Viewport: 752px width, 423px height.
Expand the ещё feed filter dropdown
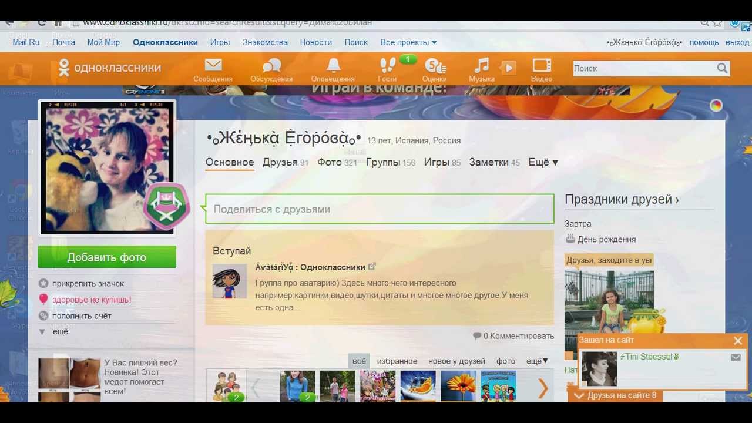(537, 361)
